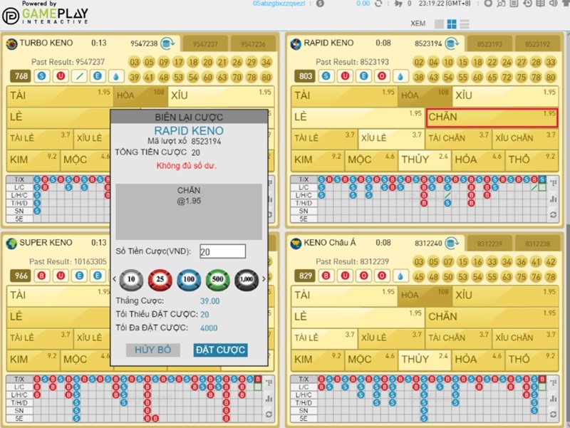Screen dimensions: 570x428
Task: Cancel bet with HỦY BỎ button
Action: coord(152,350)
